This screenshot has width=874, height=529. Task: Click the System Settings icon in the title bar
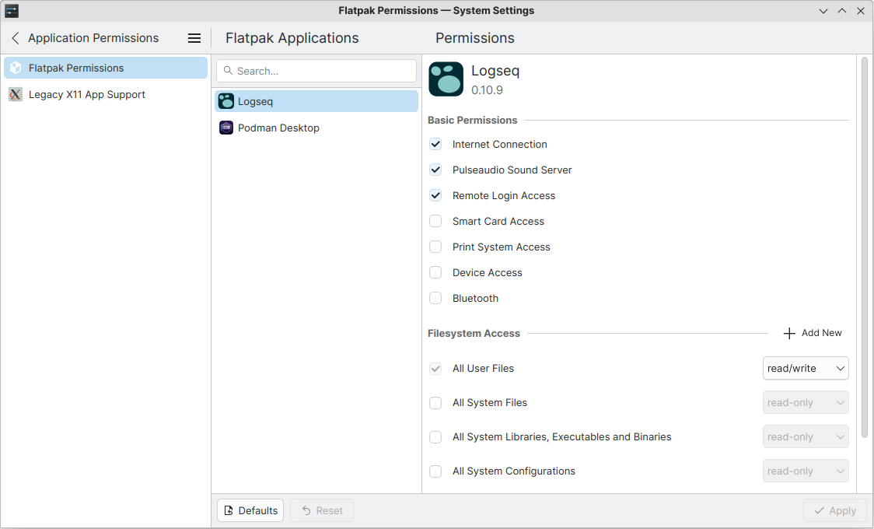point(12,11)
